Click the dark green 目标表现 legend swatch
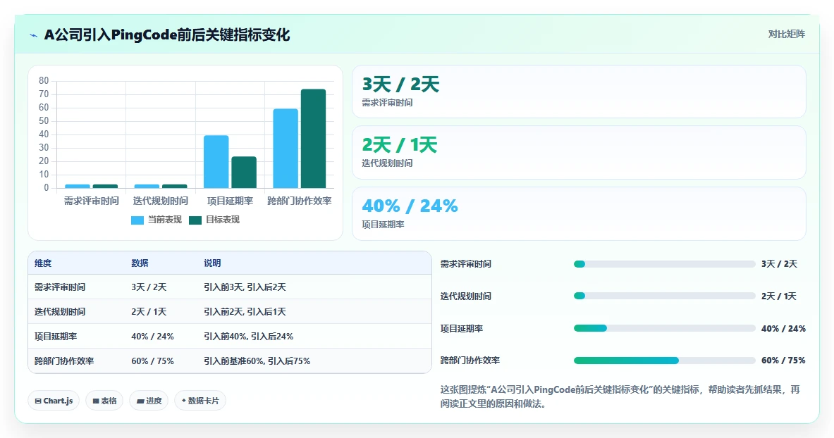Image resolution: width=834 pixels, height=438 pixels. coord(195,220)
